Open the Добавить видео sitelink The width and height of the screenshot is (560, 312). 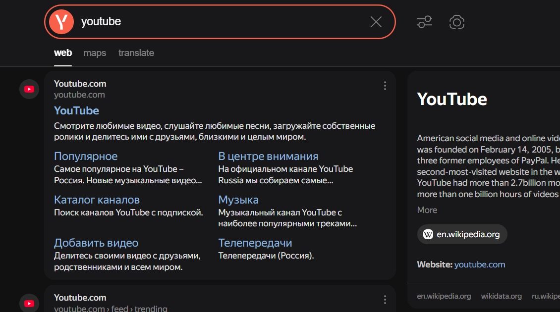coord(96,243)
